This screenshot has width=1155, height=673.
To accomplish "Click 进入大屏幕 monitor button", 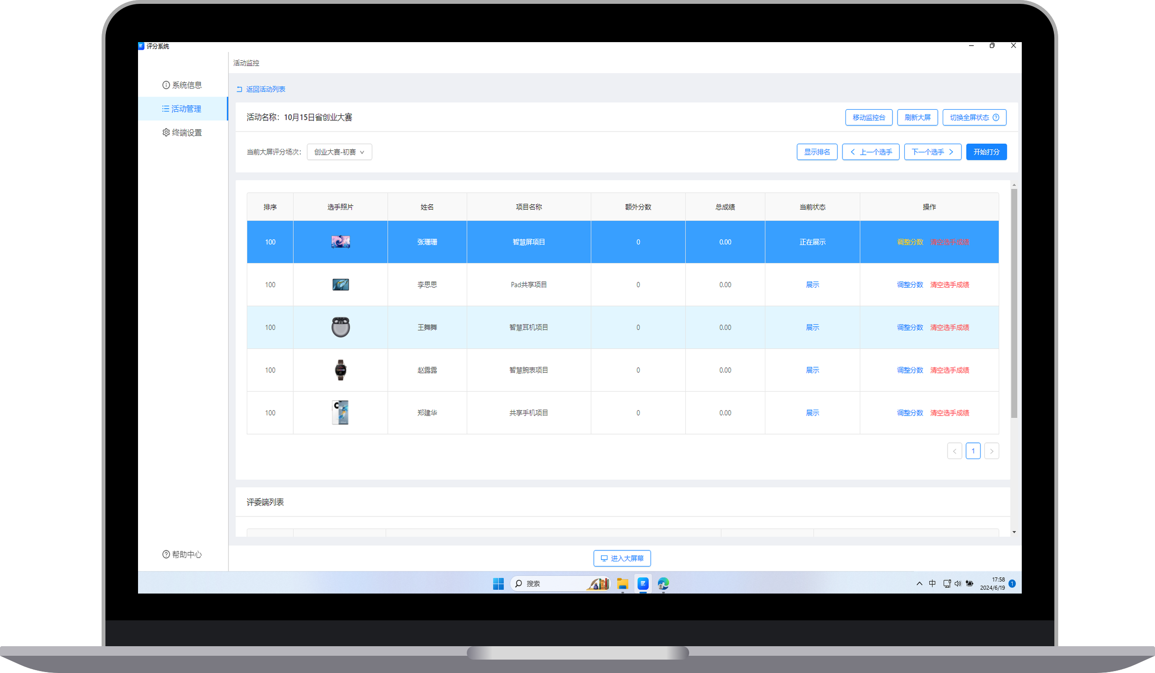I will point(622,559).
